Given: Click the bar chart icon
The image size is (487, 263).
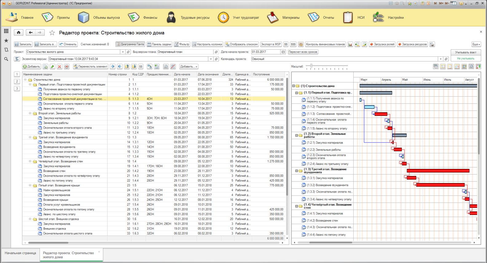Looking at the screenshot, I should (350, 44).
